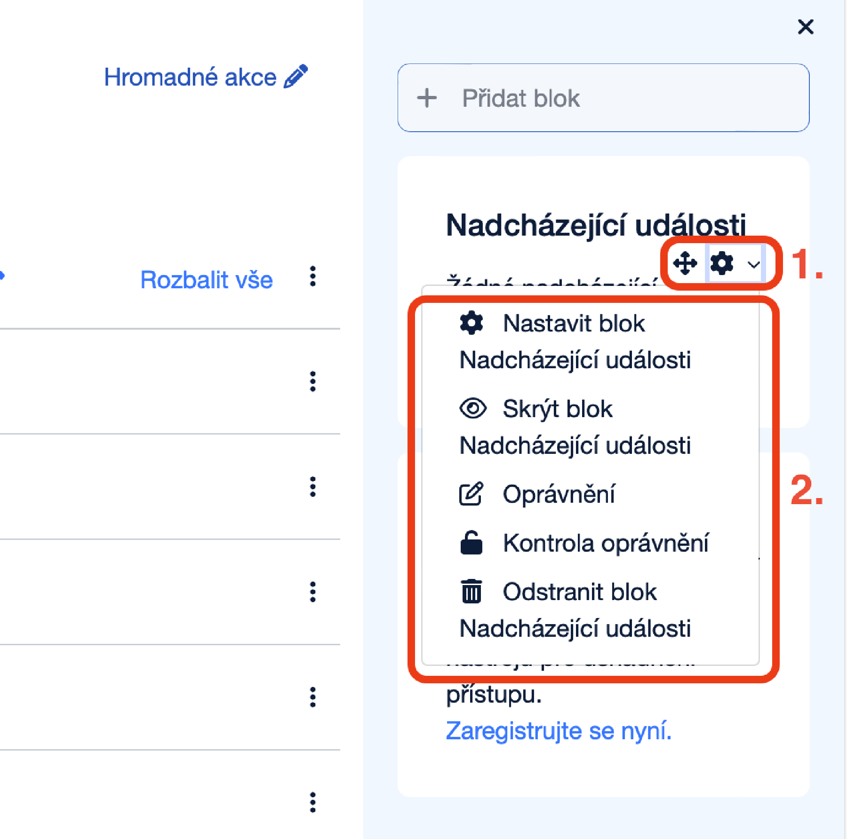Close the block panel with the X
The image size is (847, 839).
(806, 27)
